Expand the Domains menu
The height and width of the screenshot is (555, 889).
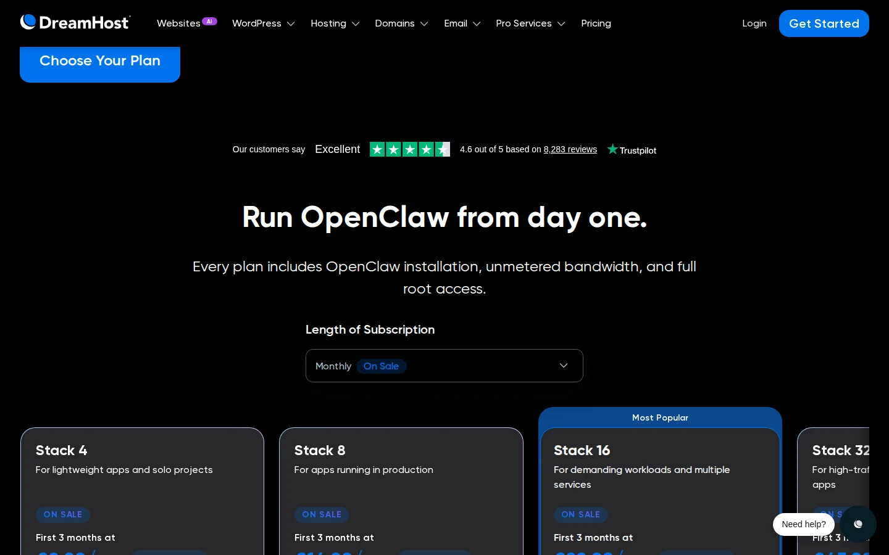tap(401, 23)
